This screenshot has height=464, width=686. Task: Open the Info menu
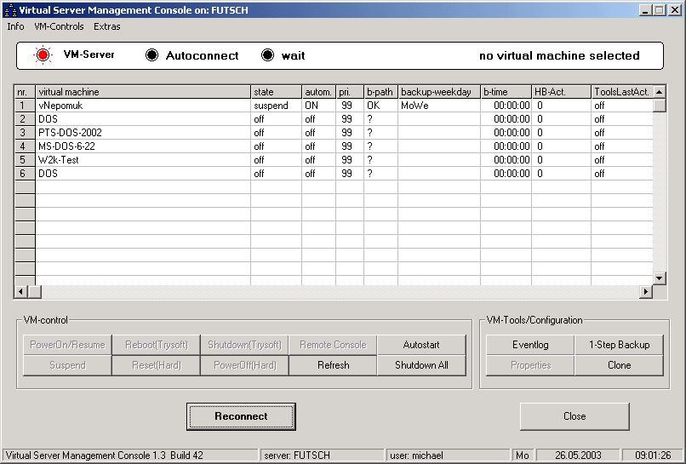[15, 26]
